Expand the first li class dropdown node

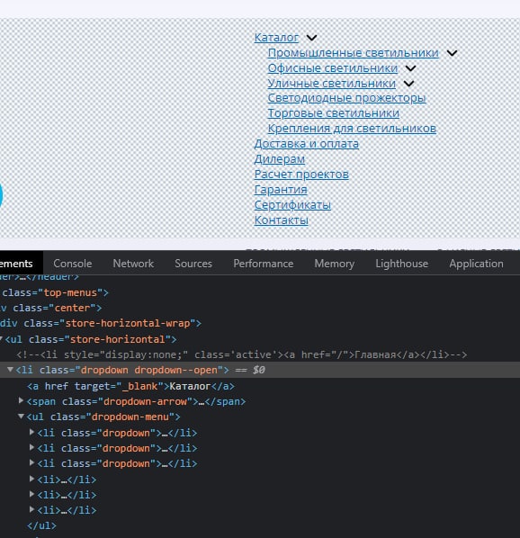[x=31, y=432]
